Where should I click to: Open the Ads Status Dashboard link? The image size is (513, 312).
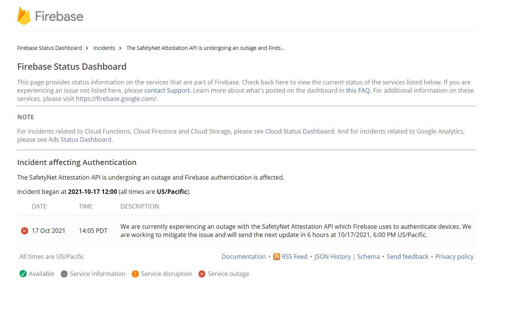click(x=80, y=139)
